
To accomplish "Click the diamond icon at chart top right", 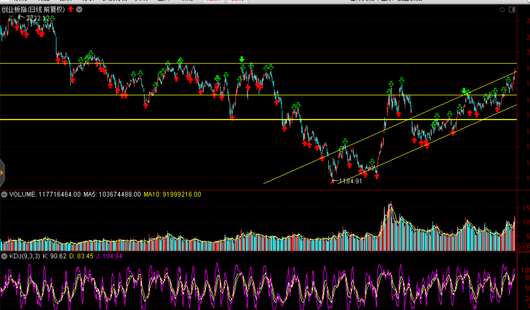I will [x=502, y=9].
